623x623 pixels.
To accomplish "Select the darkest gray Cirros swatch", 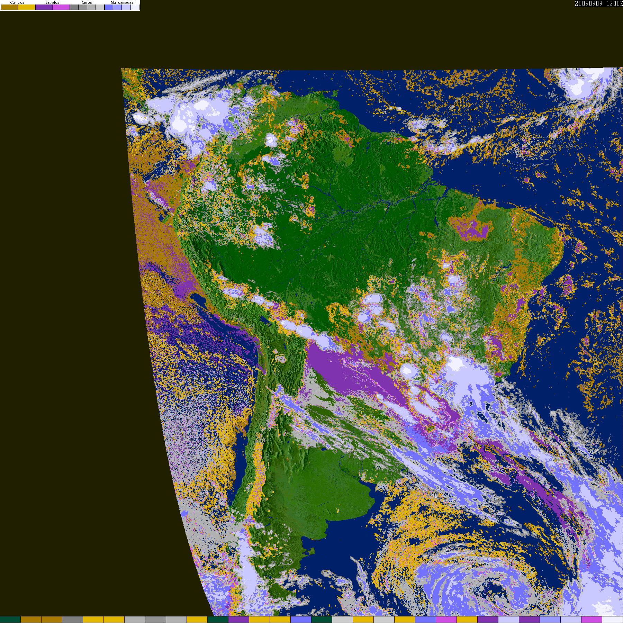I will pos(74,7).
